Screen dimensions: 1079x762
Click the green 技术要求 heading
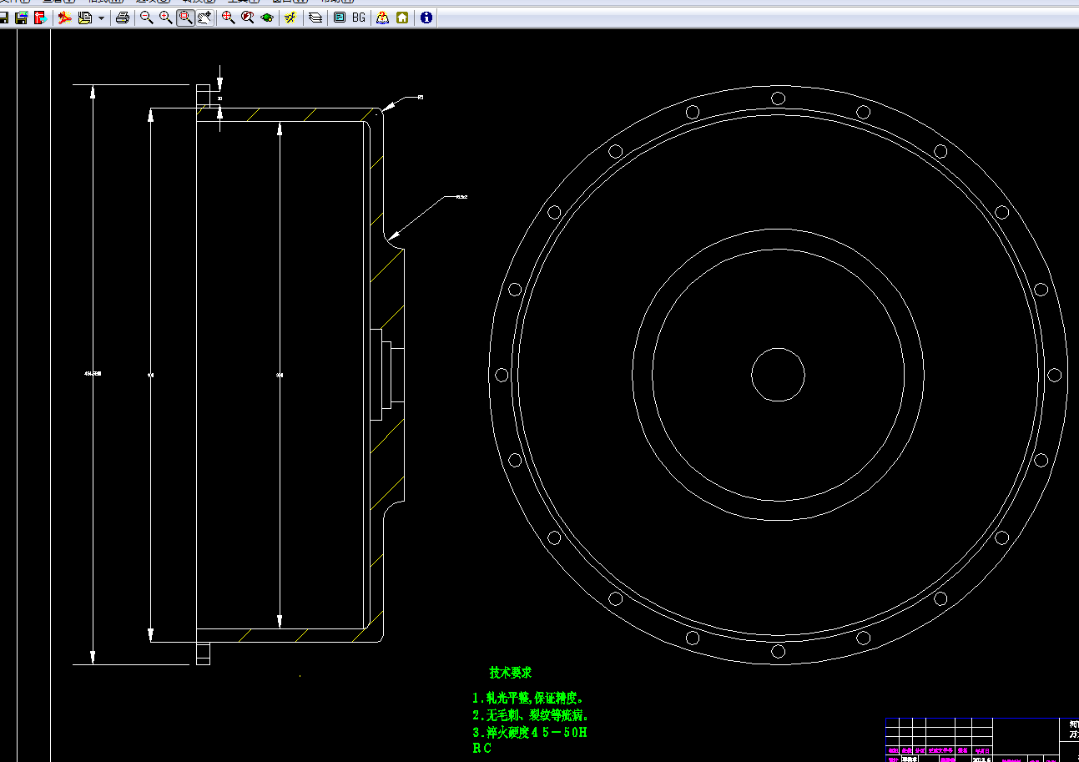(511, 673)
